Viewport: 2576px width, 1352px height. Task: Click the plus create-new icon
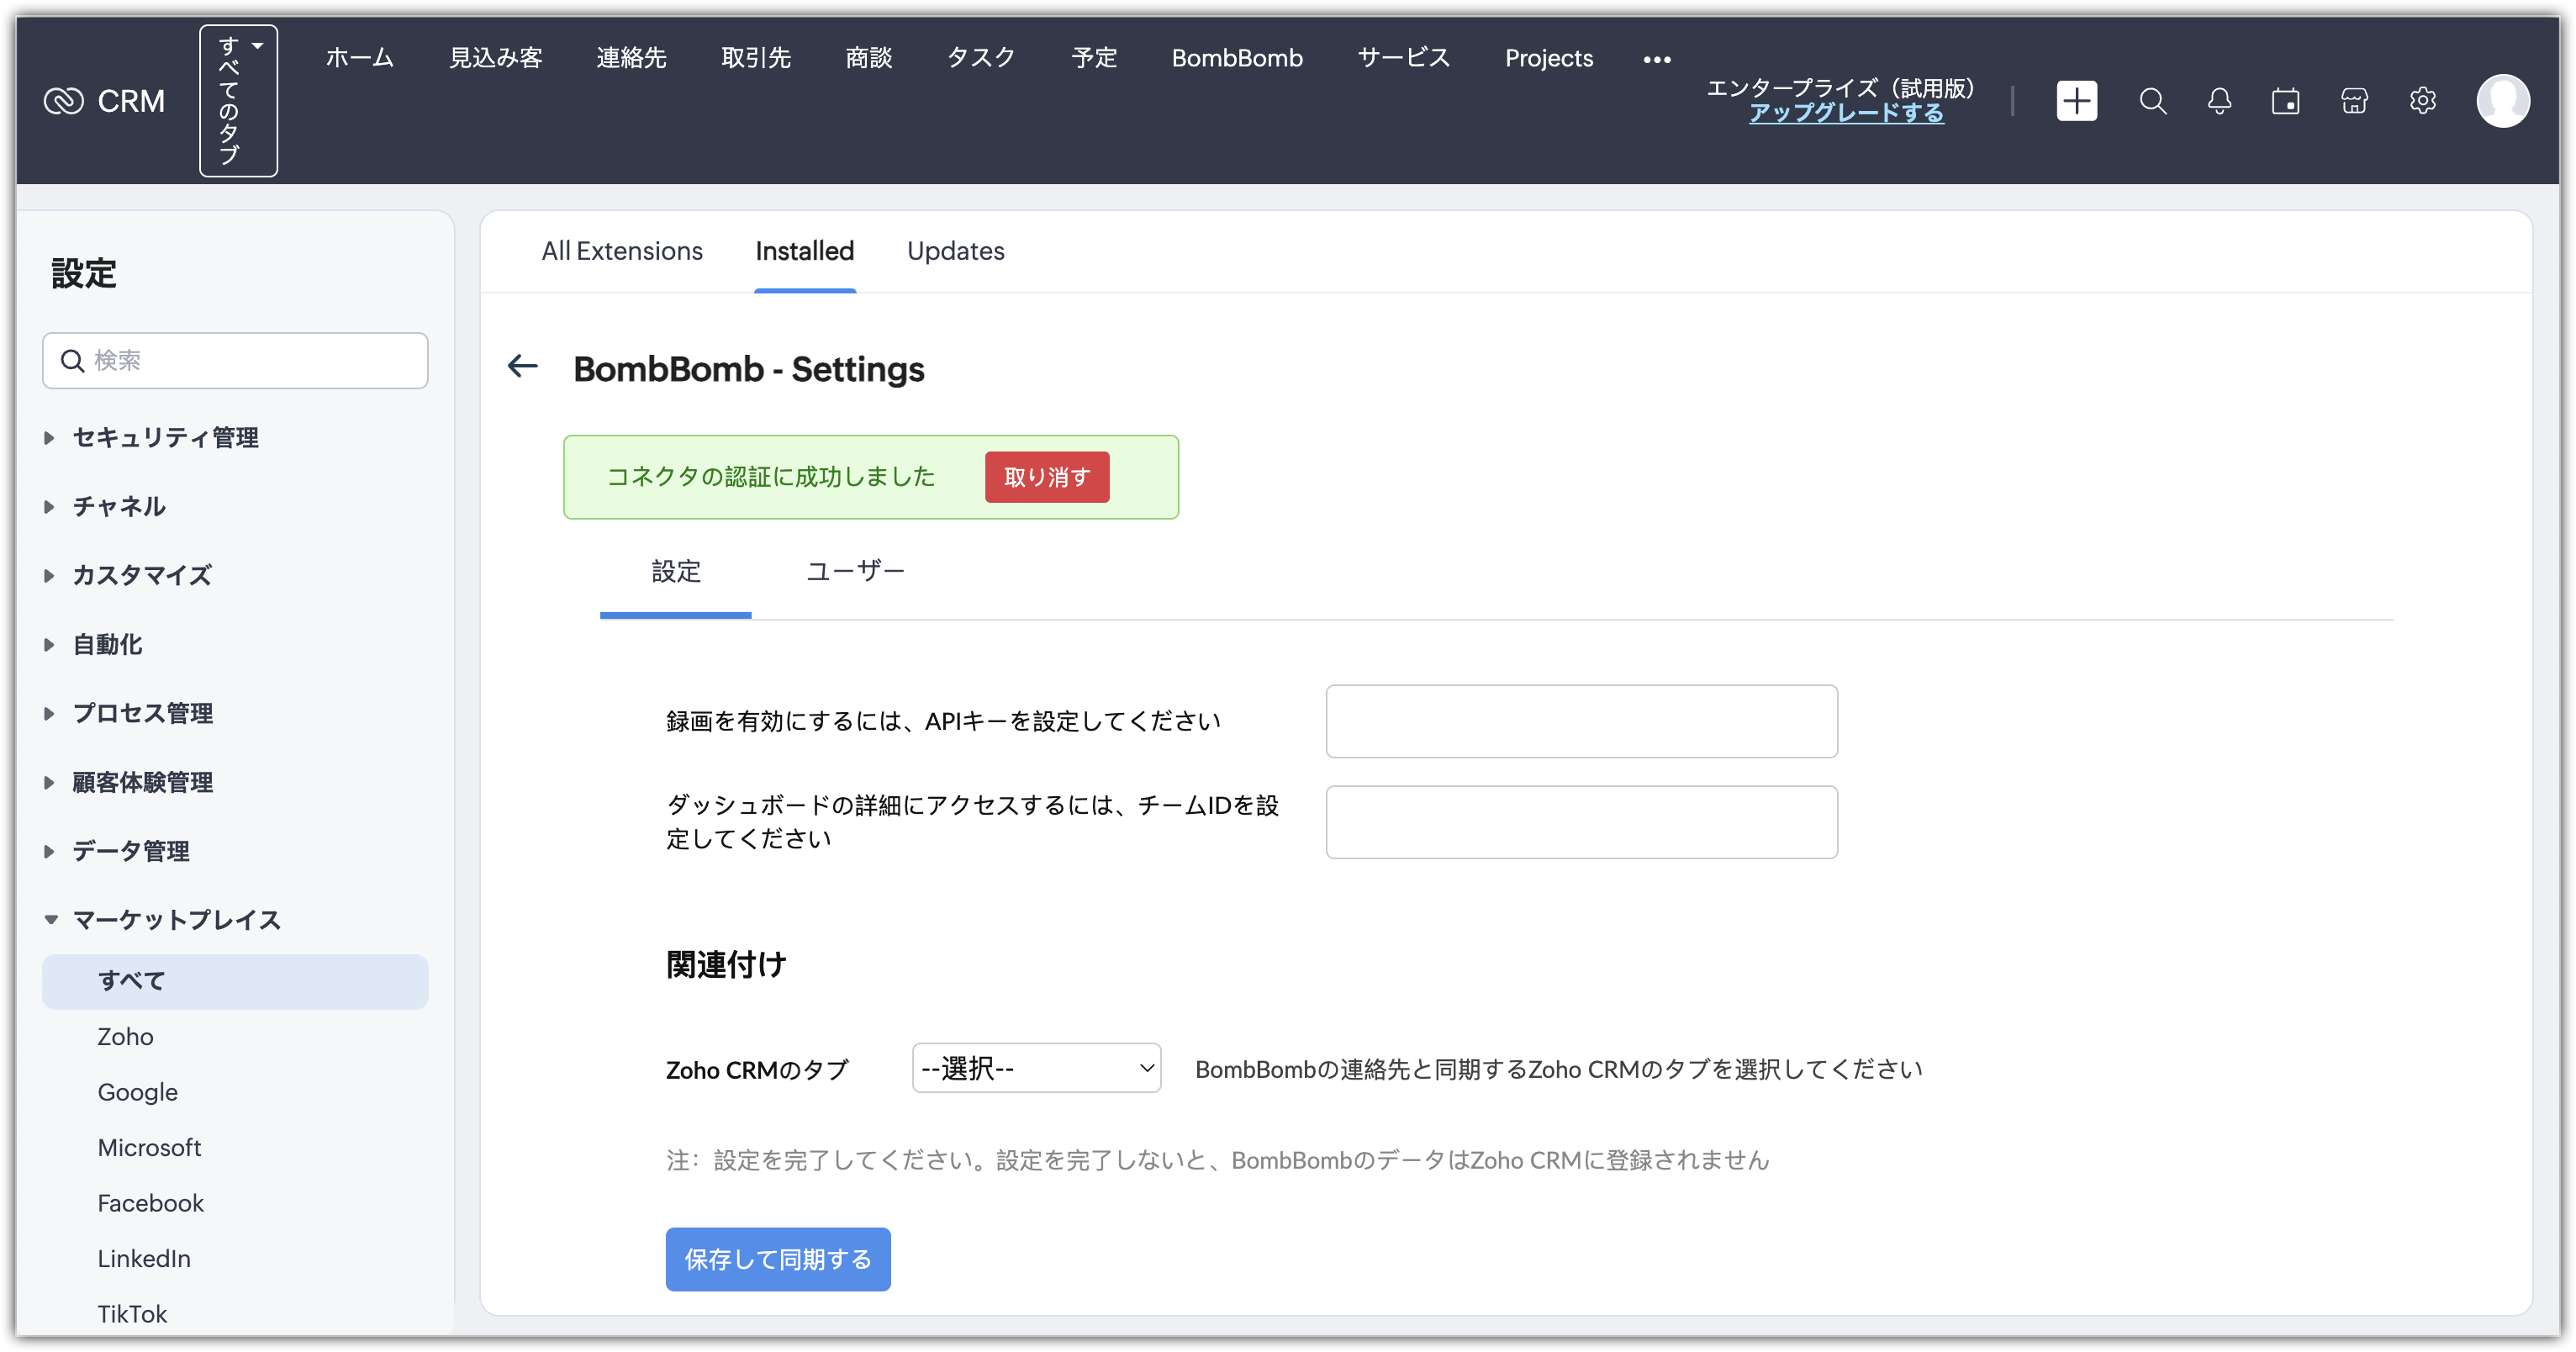pyautogui.click(x=2076, y=101)
